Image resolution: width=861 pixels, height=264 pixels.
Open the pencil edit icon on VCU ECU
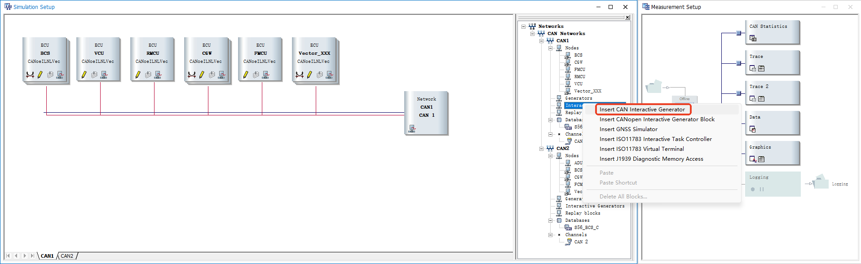pos(84,75)
